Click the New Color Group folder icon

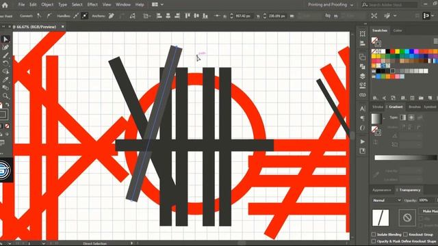click(x=421, y=98)
